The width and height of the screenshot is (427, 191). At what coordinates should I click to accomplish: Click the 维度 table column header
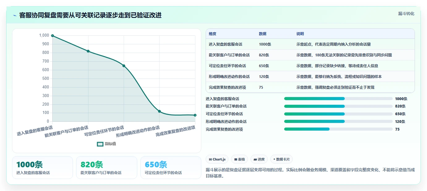click(212, 34)
